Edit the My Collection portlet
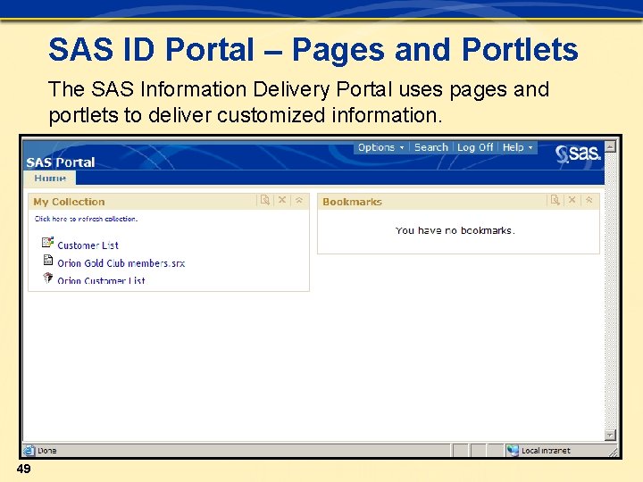 [265, 200]
